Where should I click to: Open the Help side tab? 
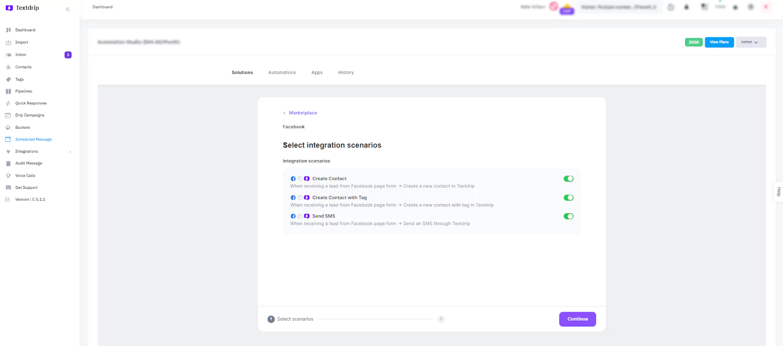(779, 192)
